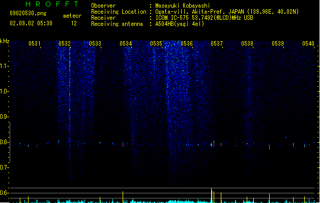Click the Receiving Location label

tap(119, 12)
